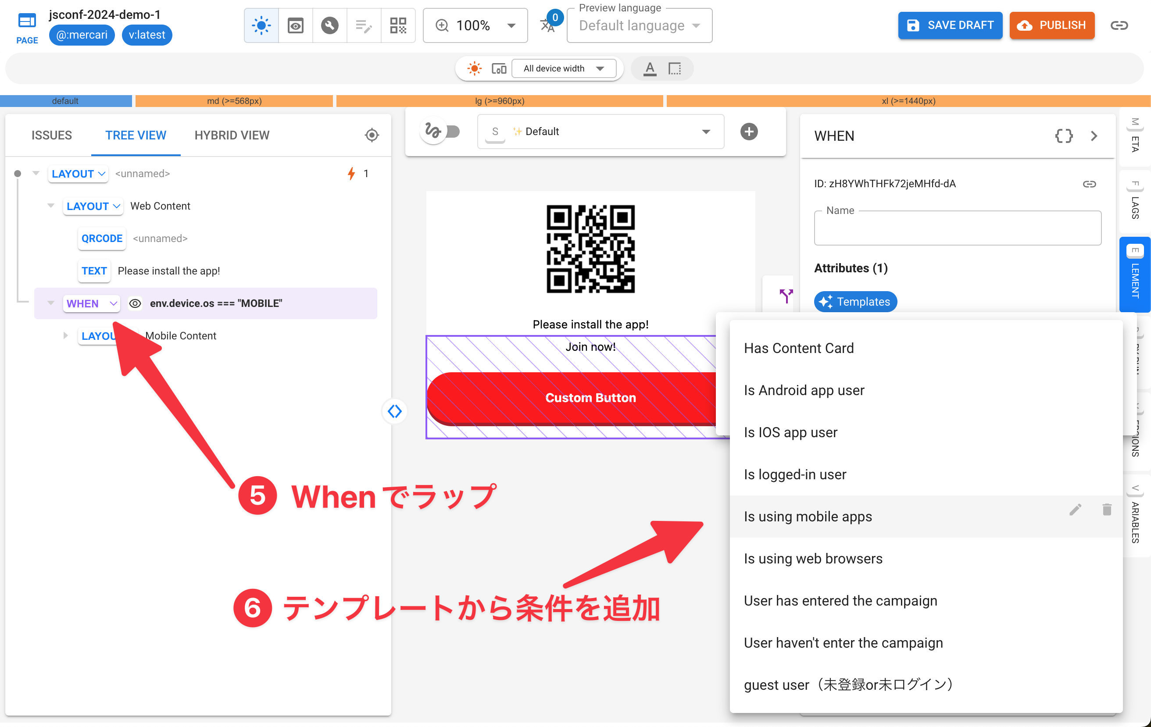Select 'User has entered the campaign' template
The width and height of the screenshot is (1151, 727).
926,600
